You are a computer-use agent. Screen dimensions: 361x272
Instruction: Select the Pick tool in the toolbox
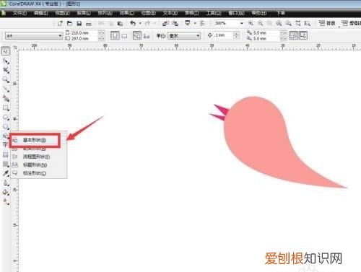(x=6, y=51)
